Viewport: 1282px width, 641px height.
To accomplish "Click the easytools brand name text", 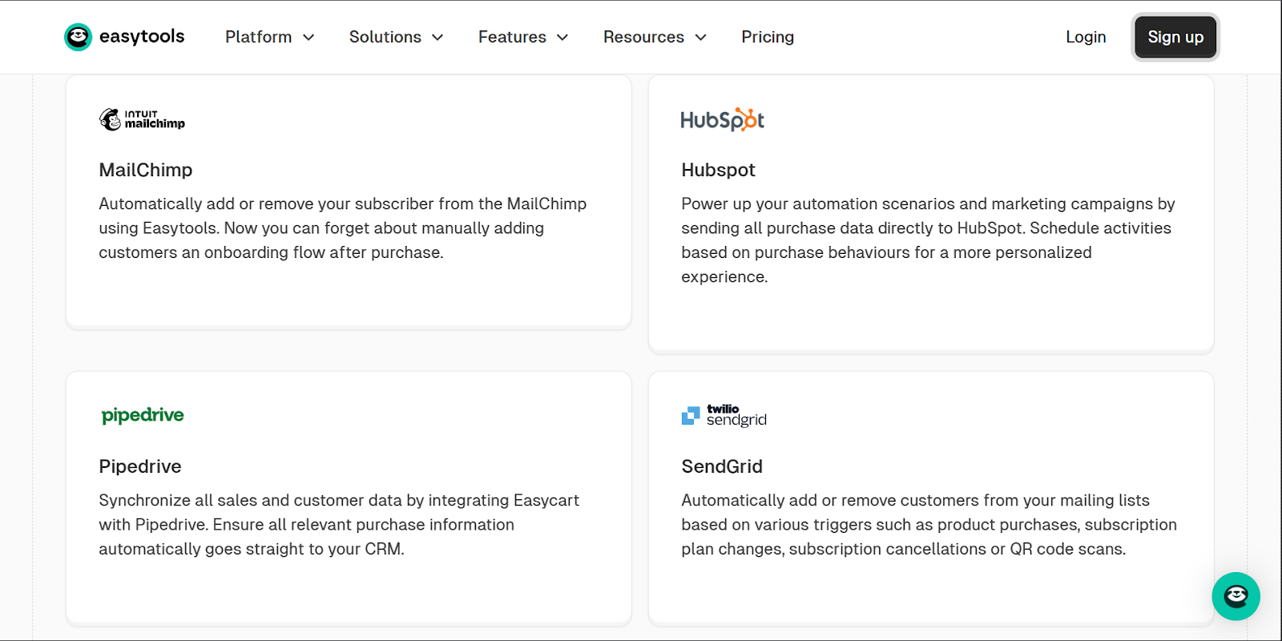I will [x=142, y=37].
